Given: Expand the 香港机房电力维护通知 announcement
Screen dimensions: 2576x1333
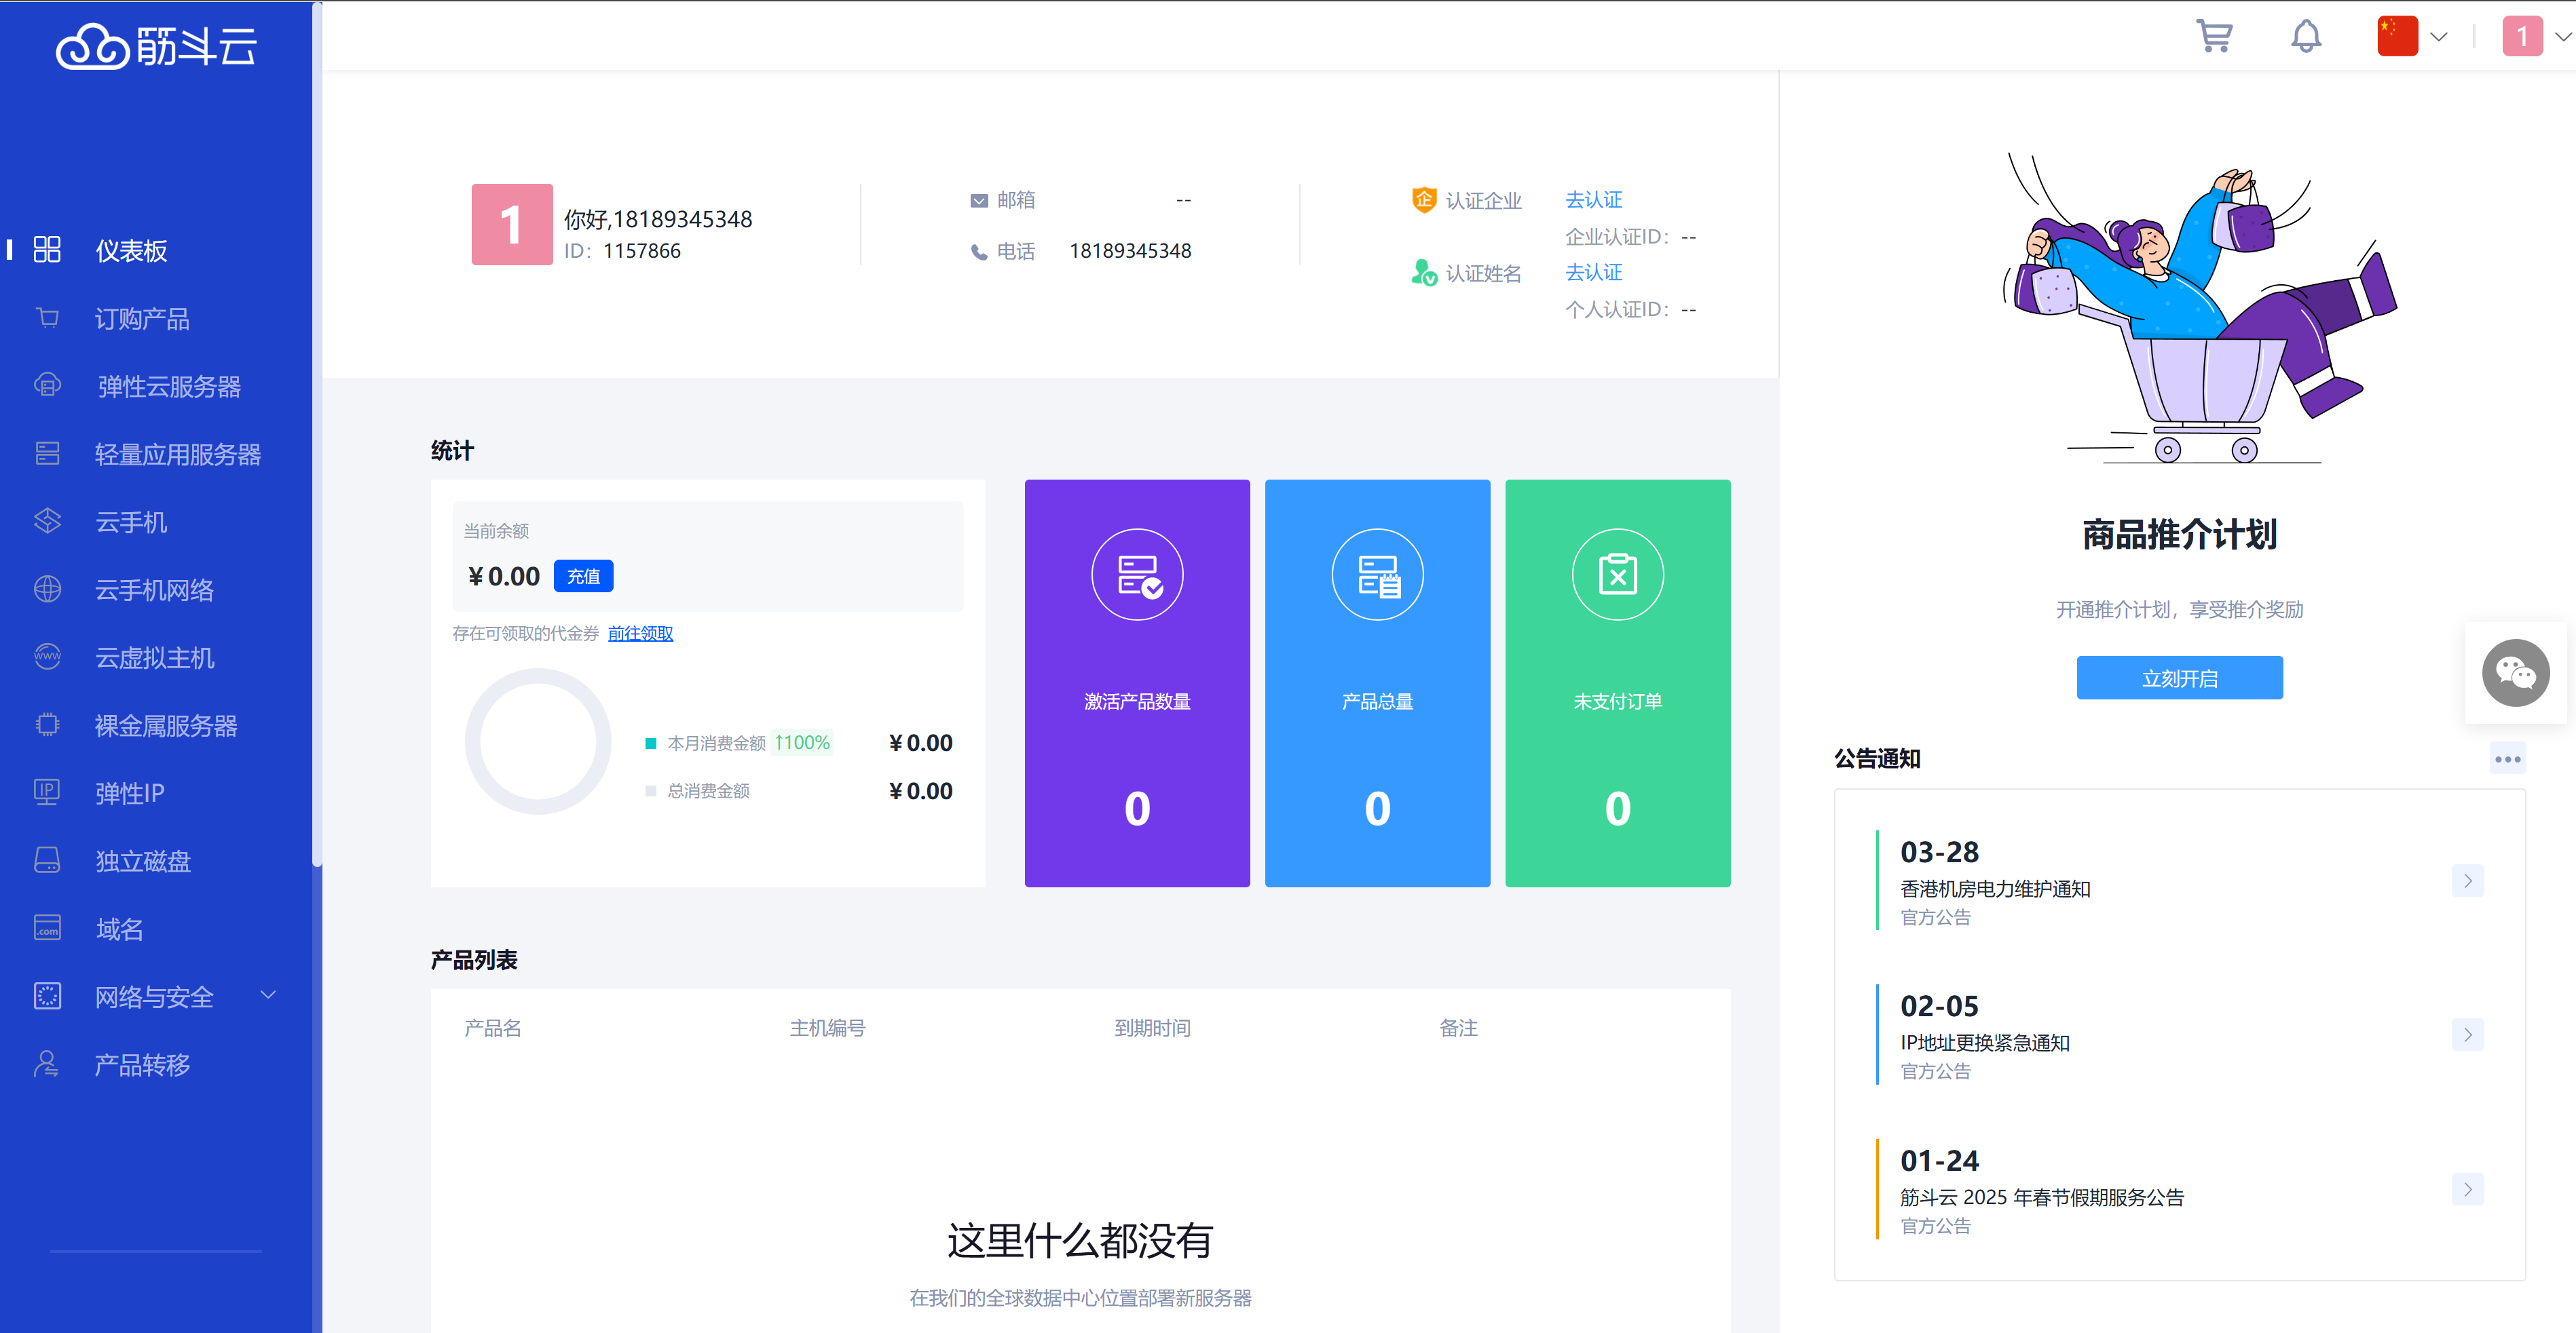Looking at the screenshot, I should tap(2467, 881).
